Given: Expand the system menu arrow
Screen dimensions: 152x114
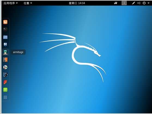Looking at the screenshot, I should tap(148, 3).
